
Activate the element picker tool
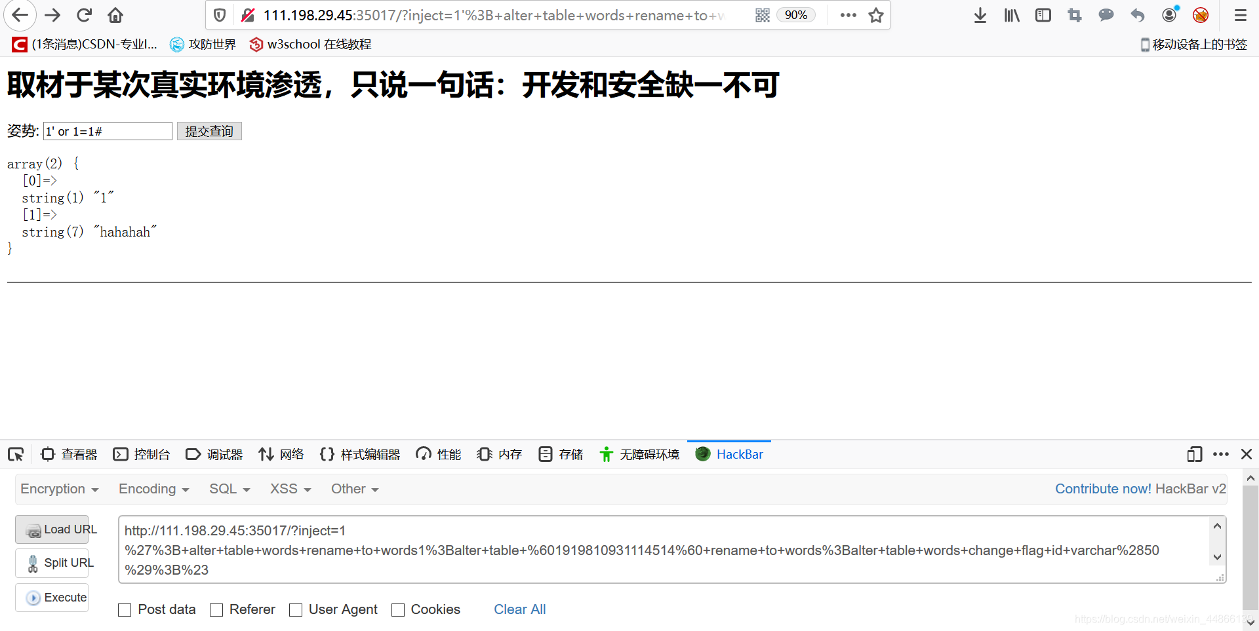tap(16, 454)
